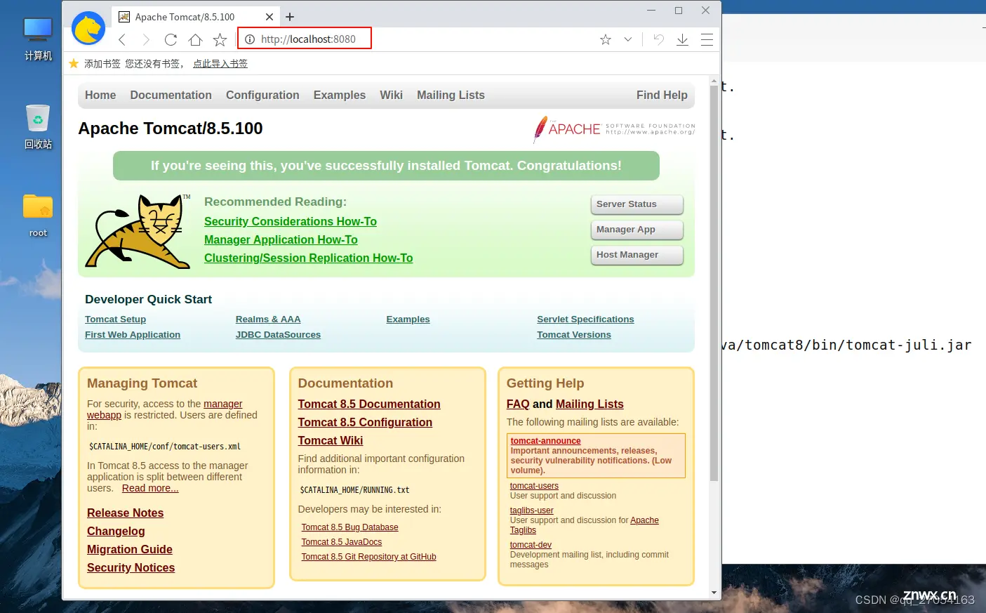Click the Read more... link

pos(150,488)
